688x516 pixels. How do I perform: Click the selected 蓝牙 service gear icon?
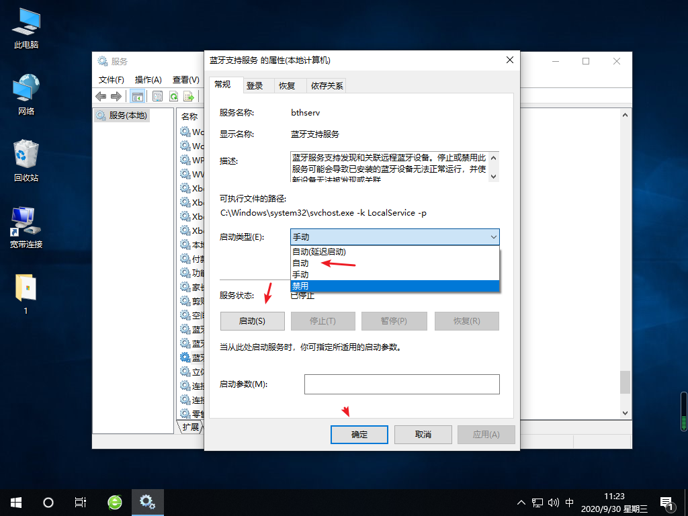pos(184,357)
